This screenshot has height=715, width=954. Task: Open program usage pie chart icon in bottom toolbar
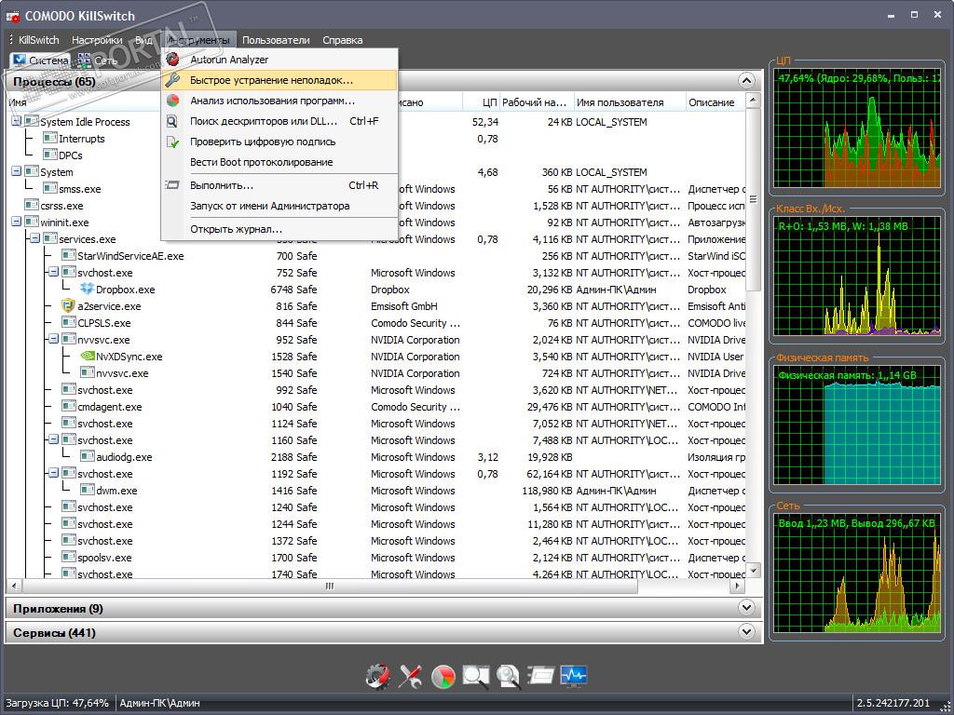(443, 676)
